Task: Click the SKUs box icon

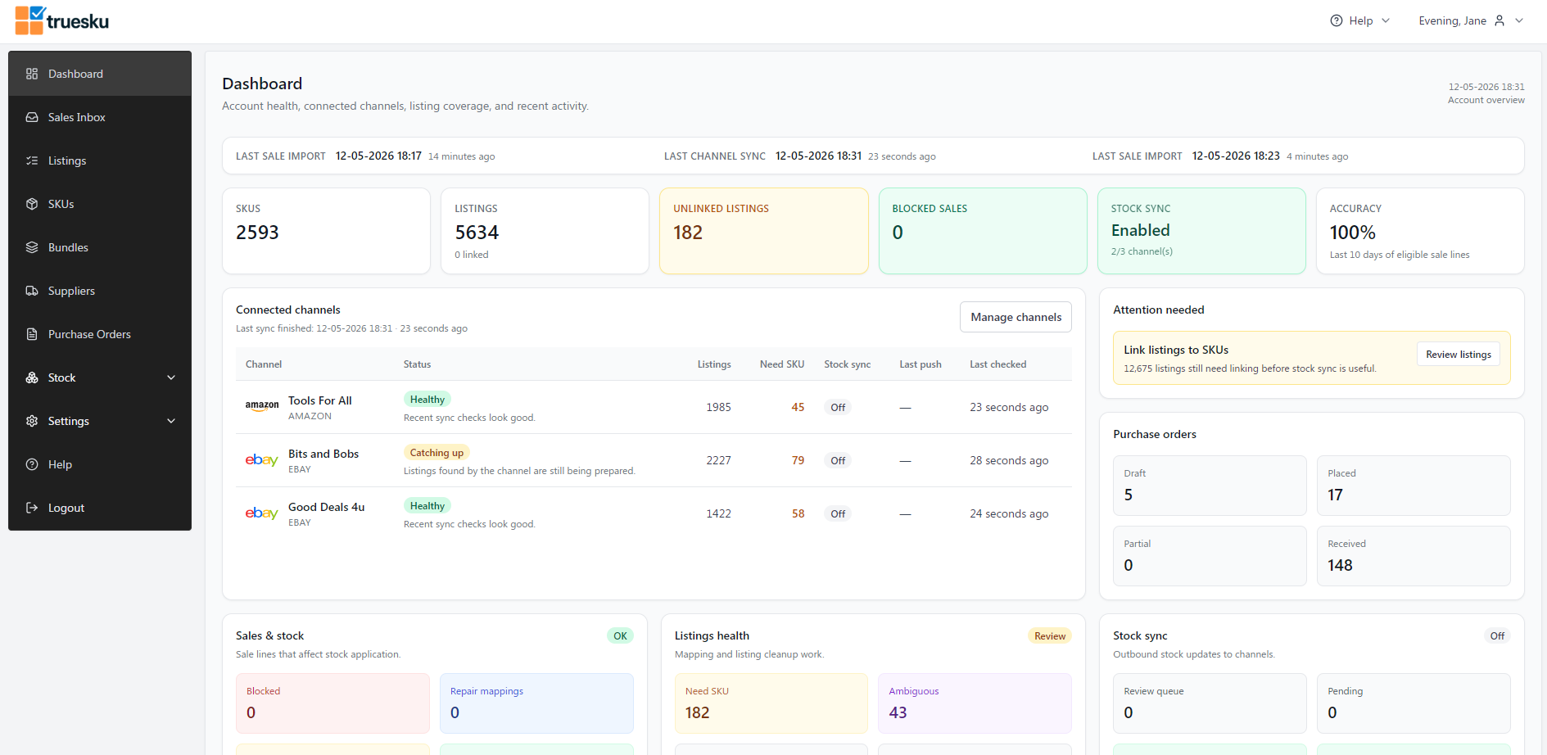Action: point(32,204)
